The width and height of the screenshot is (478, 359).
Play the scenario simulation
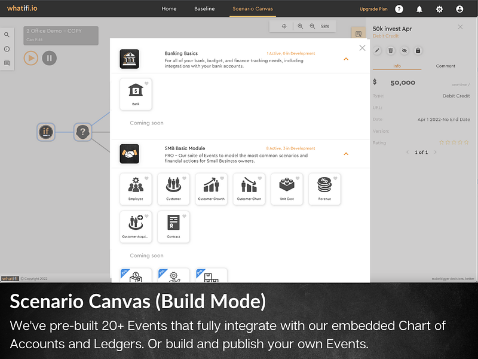31,58
